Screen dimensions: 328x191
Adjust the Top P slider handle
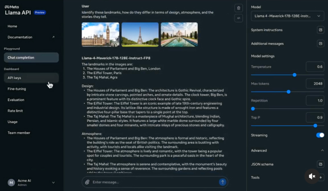coord(315,126)
